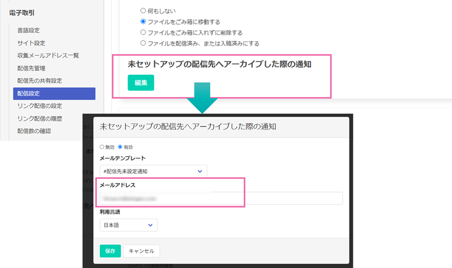Open the メールテンプレート dropdown
The width and height of the screenshot is (452, 268).
pos(153,171)
